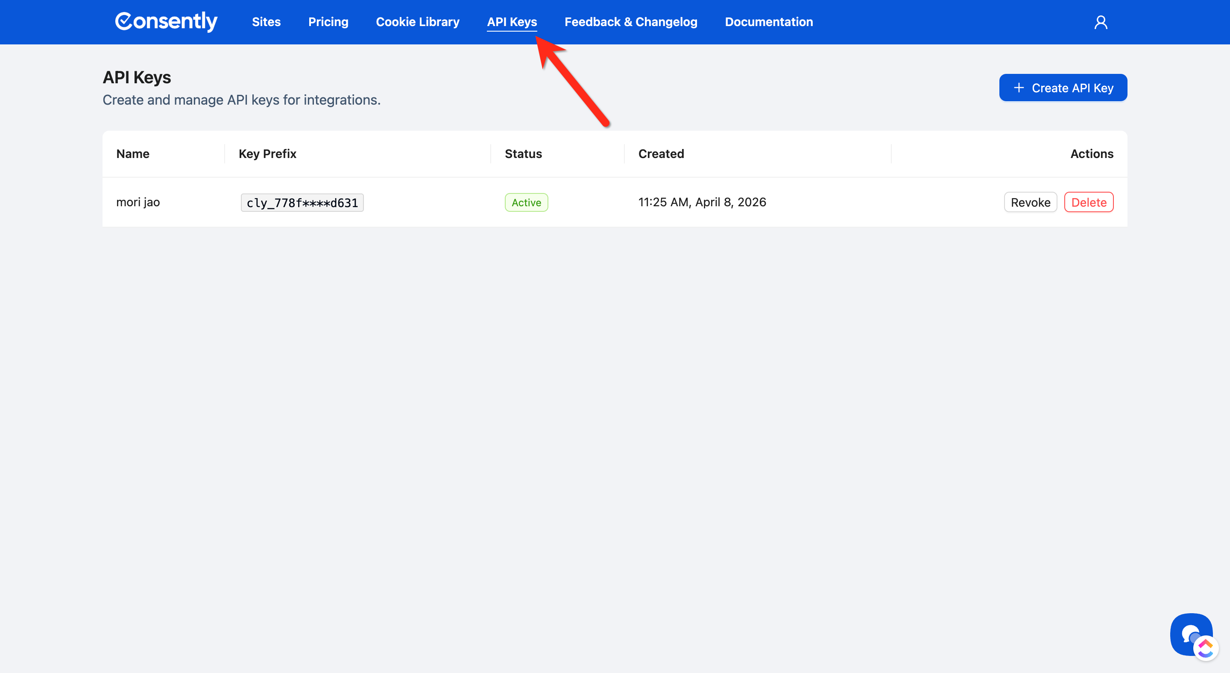Click the plus icon in Create API Key

[1019, 88]
